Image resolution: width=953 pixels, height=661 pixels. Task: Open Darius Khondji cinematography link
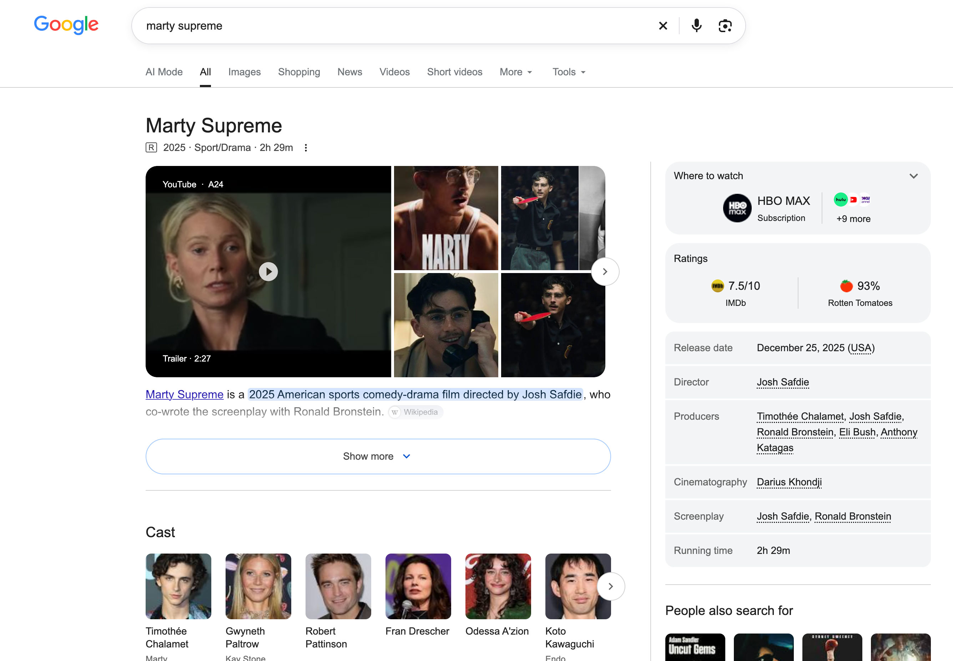click(789, 482)
